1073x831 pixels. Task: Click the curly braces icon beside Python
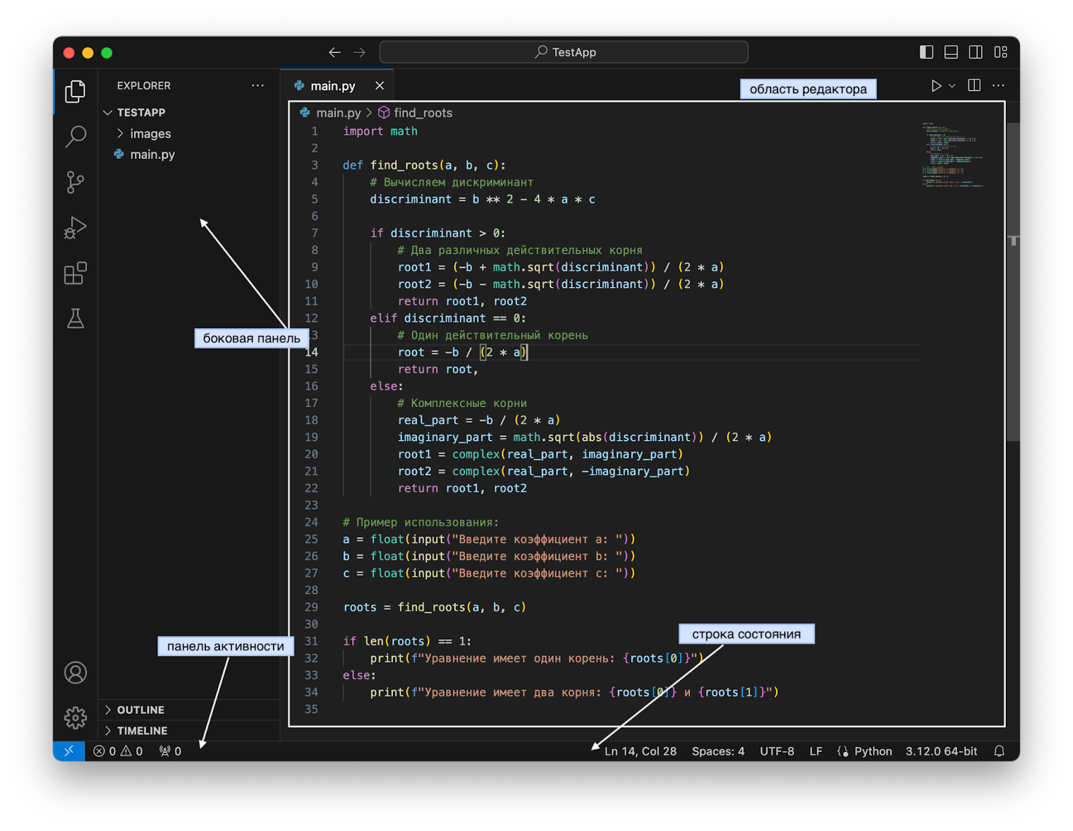click(x=843, y=751)
